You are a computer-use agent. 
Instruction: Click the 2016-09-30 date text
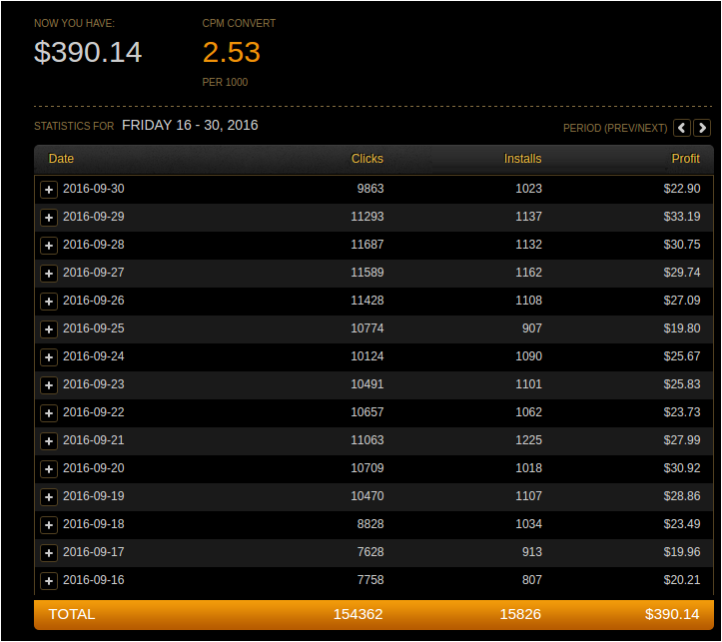pos(94,189)
